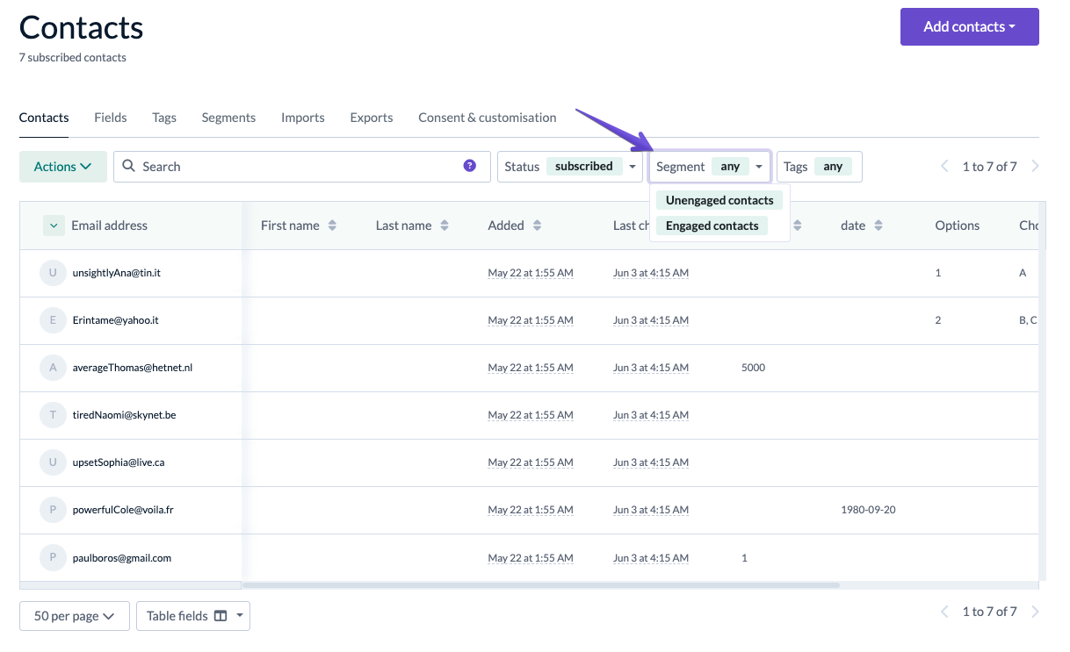Open contact averageThomas@hetnet.nl
Screen dimensions: 1070x652
click(x=133, y=368)
